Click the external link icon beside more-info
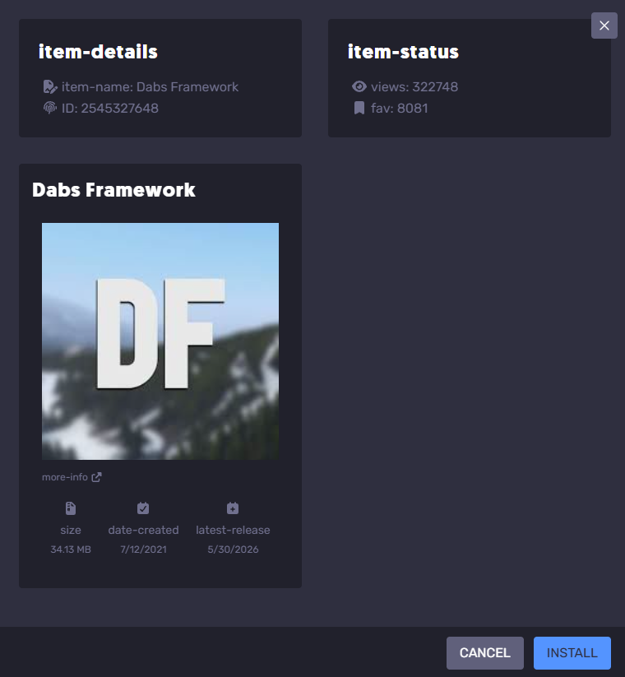 (x=97, y=477)
